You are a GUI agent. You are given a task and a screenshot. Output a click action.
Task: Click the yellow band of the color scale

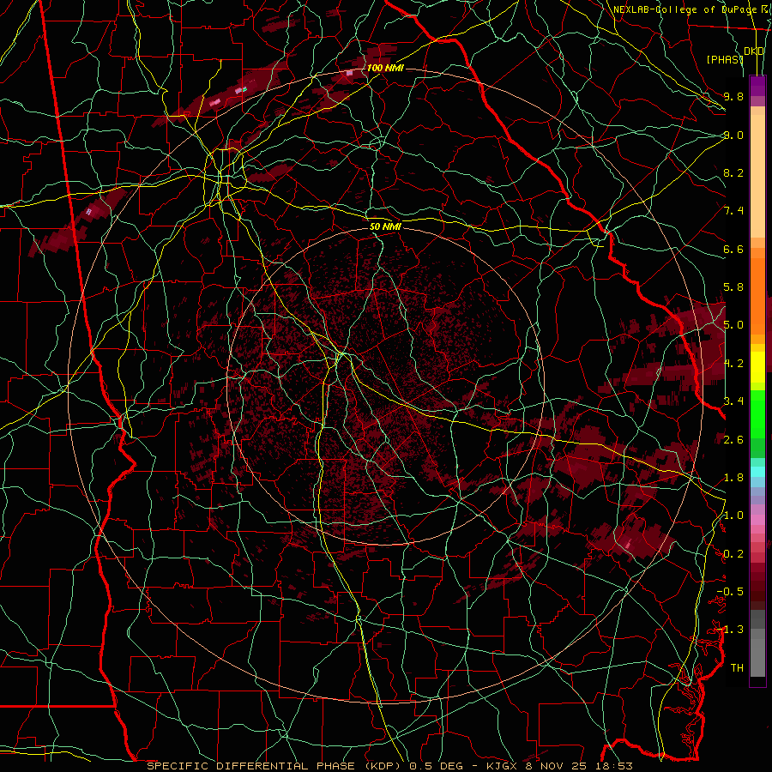coord(757,367)
